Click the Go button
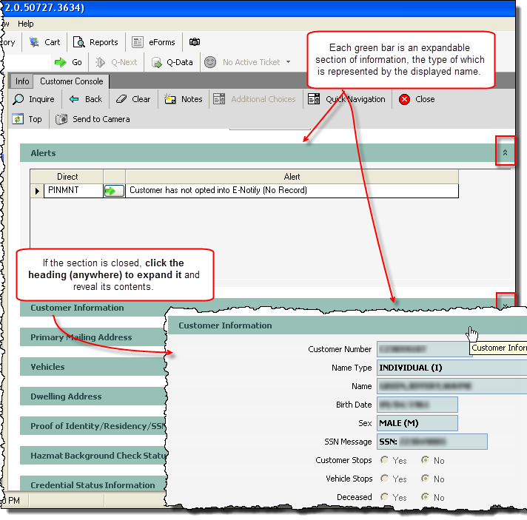Viewport: 527px width, 520px height. pyautogui.click(x=69, y=62)
